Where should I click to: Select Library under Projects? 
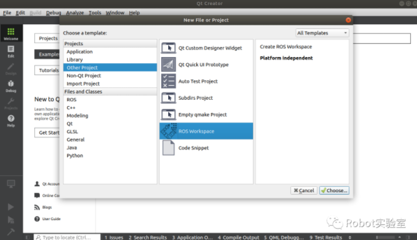pyautogui.click(x=110, y=60)
